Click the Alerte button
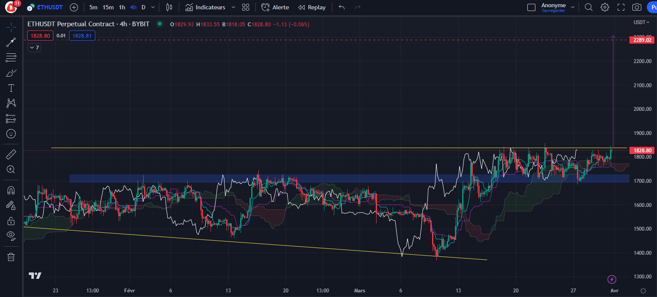The image size is (657, 297). [x=275, y=7]
